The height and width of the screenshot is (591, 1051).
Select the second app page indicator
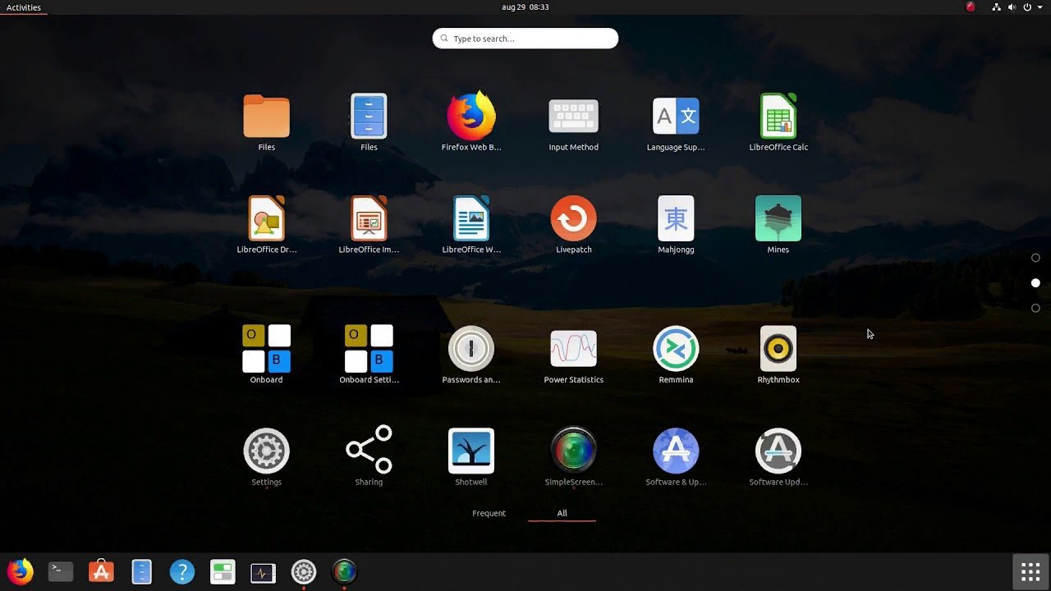click(1035, 283)
